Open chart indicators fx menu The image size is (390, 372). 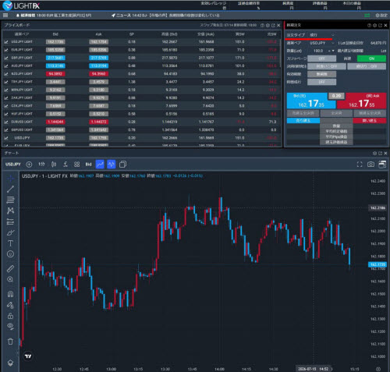tap(66, 165)
